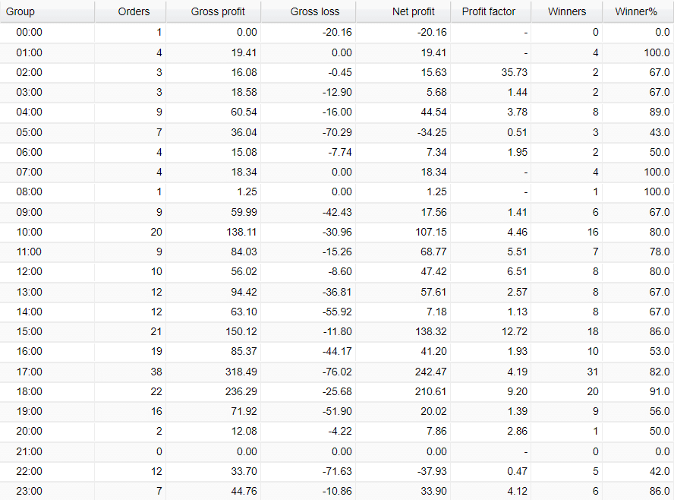Click the Orders column header
The width and height of the screenshot is (674, 500).
click(x=134, y=11)
